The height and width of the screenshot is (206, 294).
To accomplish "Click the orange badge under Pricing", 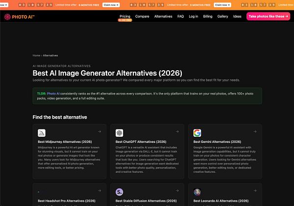I will 125,20.
